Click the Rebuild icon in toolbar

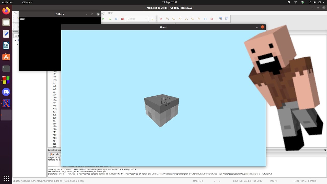pos(116,19)
